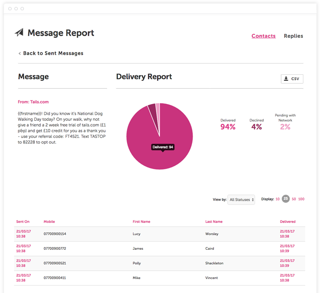Click the Pending with Network 2% statistic
The width and height of the screenshot is (320, 293).
pos(285,122)
